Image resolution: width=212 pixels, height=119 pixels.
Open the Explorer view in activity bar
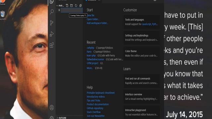(x=52, y=2)
